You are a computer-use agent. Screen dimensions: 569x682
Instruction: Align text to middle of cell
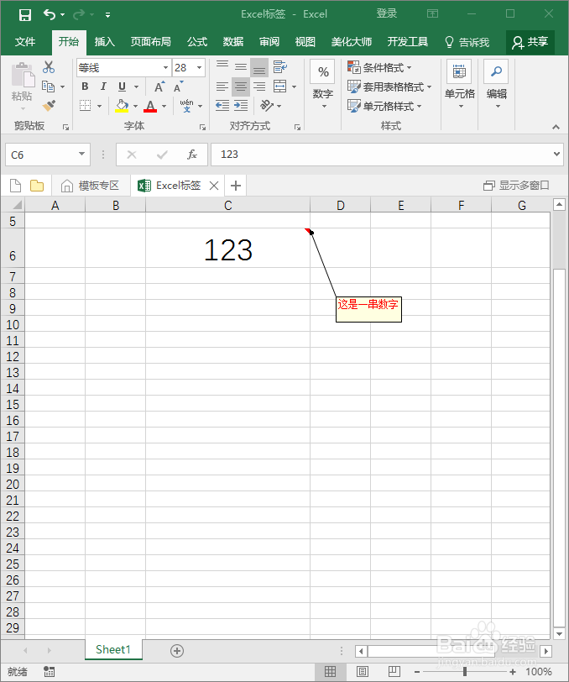(x=240, y=66)
